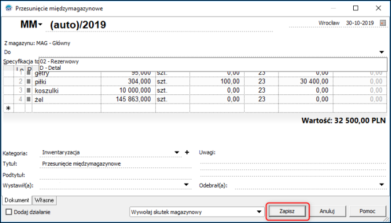The image size is (391, 223).
Task: Enable the Dodaj działanie checkbox
Action: pos(9,212)
